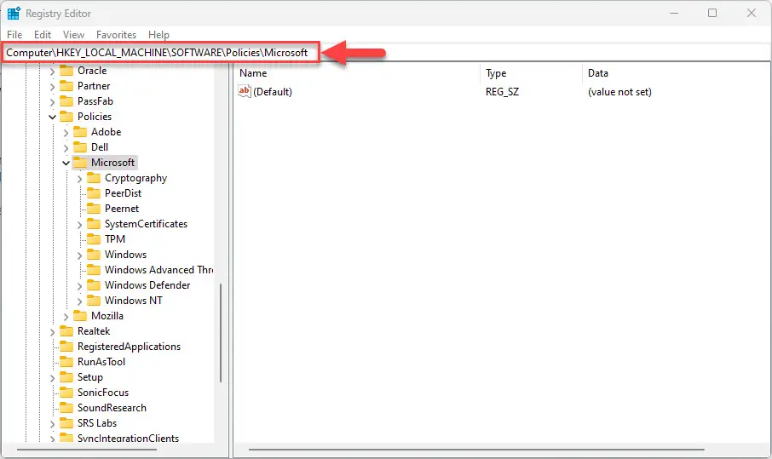Image resolution: width=772 pixels, height=459 pixels.
Task: Open the View menu
Action: pos(73,35)
